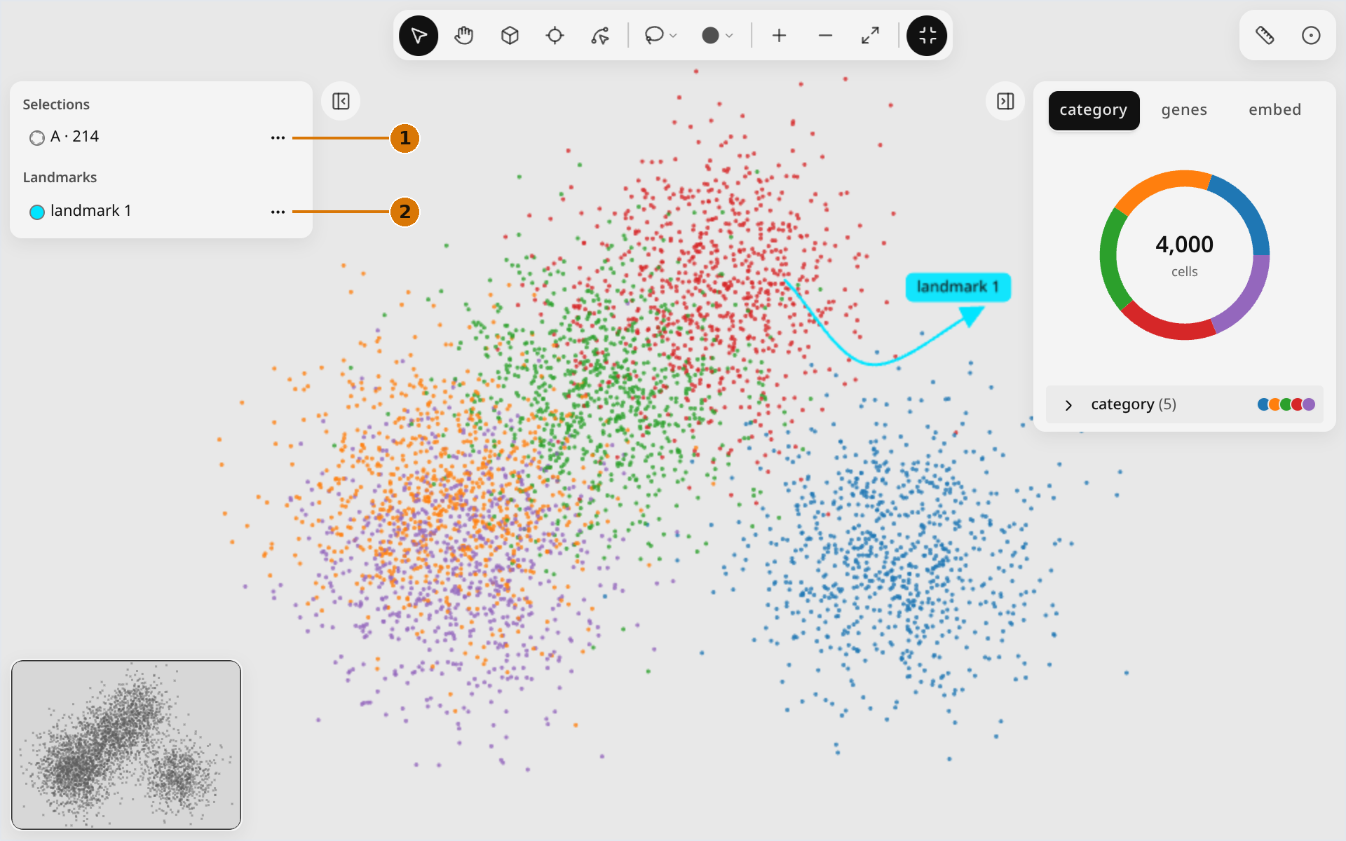Open more options for selection A
This screenshot has width=1346, height=841.
click(278, 138)
